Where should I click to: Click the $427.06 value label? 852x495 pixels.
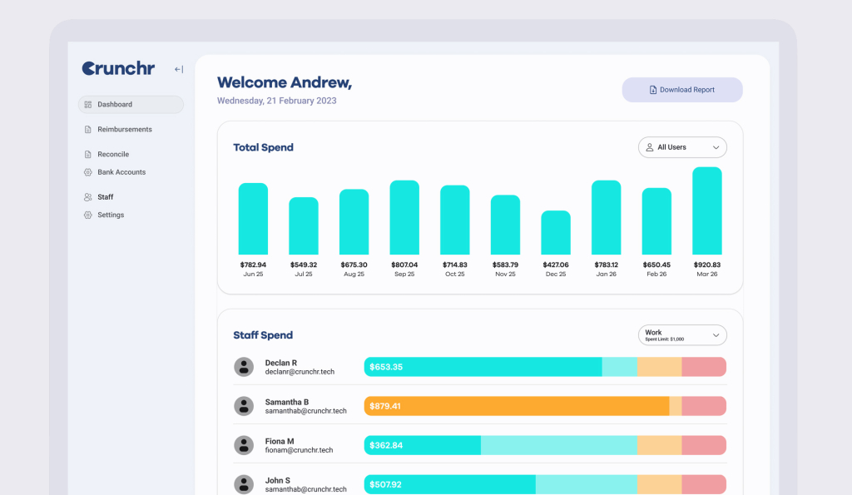(556, 265)
